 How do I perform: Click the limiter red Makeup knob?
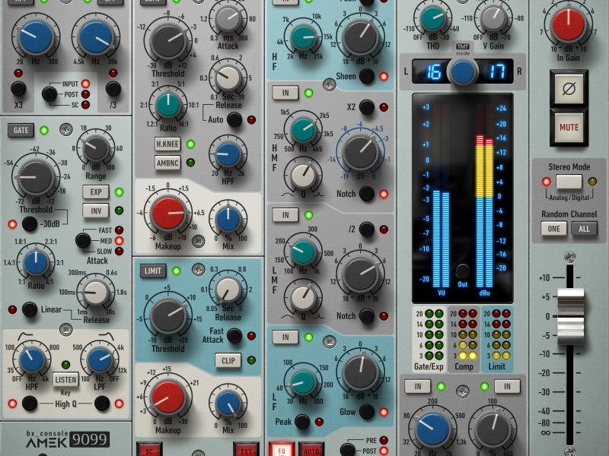(168, 397)
